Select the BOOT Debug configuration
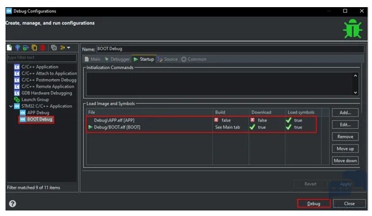The image size is (372, 216). 40,119
